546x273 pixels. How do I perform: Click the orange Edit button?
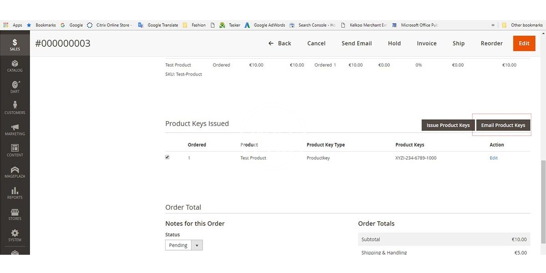coord(524,43)
